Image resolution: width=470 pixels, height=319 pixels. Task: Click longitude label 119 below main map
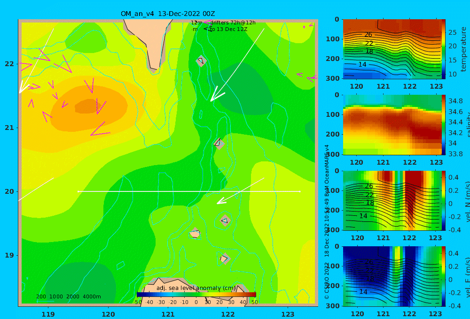[48, 314]
